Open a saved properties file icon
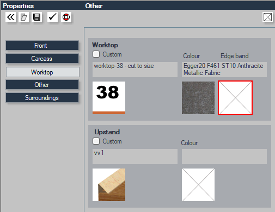This screenshot has height=212, width=275. 23,17
